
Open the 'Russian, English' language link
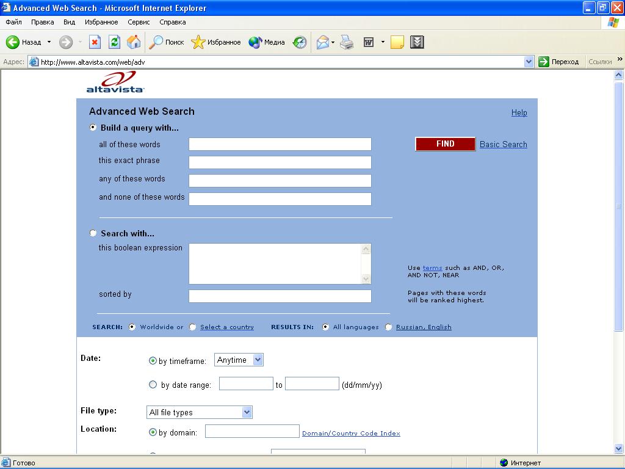(x=424, y=327)
